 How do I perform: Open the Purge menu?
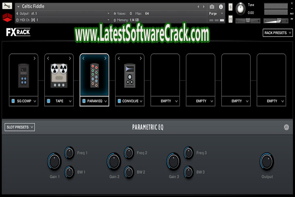(x=216, y=14)
